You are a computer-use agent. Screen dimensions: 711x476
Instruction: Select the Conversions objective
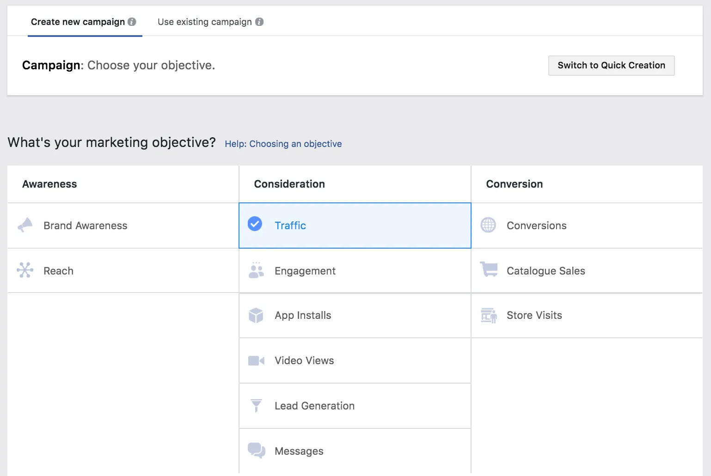(587, 226)
